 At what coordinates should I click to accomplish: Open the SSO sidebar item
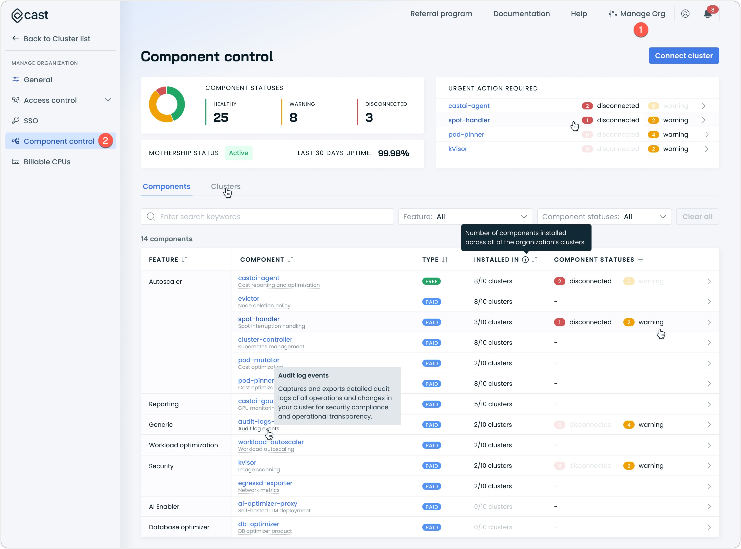coord(31,121)
